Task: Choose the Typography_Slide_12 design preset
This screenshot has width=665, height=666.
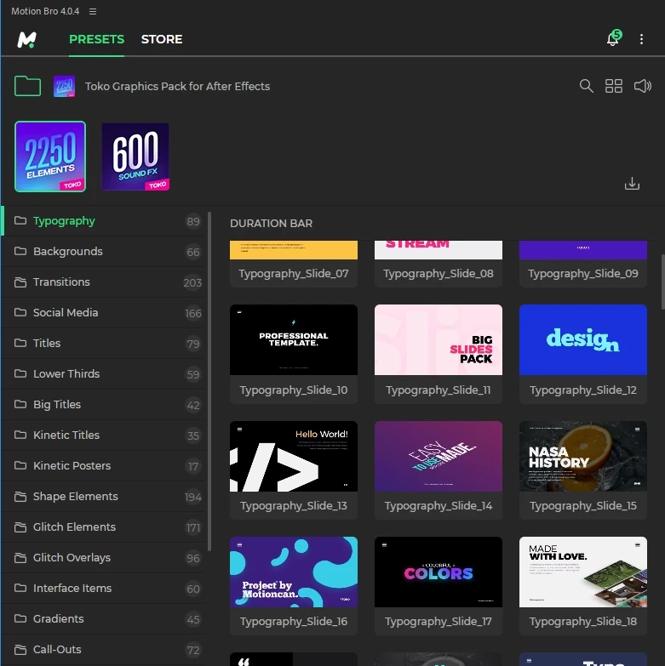Action: click(x=583, y=340)
